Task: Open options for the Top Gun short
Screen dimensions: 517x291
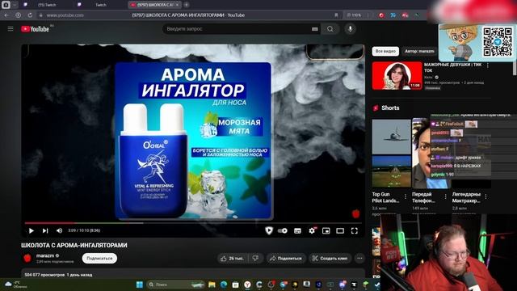Action: pos(406,196)
